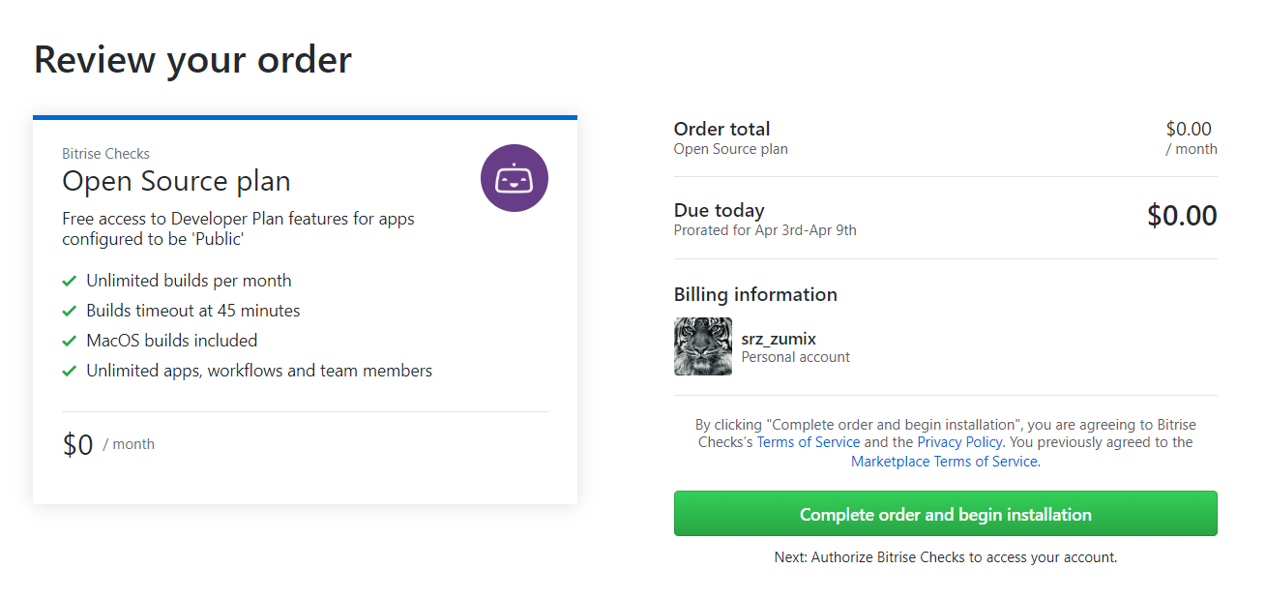The width and height of the screenshot is (1266, 599).
Task: Click the tiger avatar of srz_zumix
Action: [x=703, y=346]
